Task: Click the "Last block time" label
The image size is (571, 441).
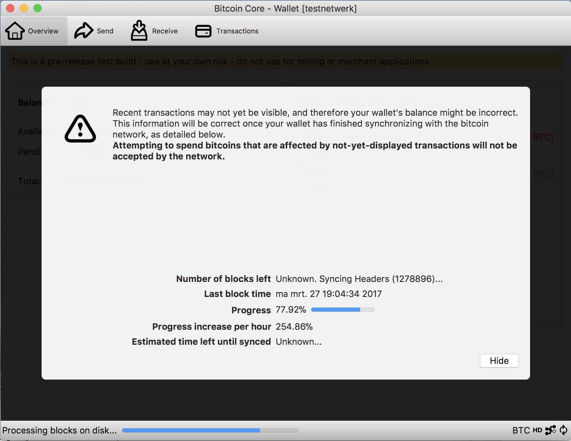Action: (x=237, y=294)
